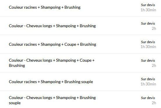Viewport: 161px width, 108px height.
Task: Click Sur devis for longs Coupe Brushing row
Action: click(x=148, y=61)
